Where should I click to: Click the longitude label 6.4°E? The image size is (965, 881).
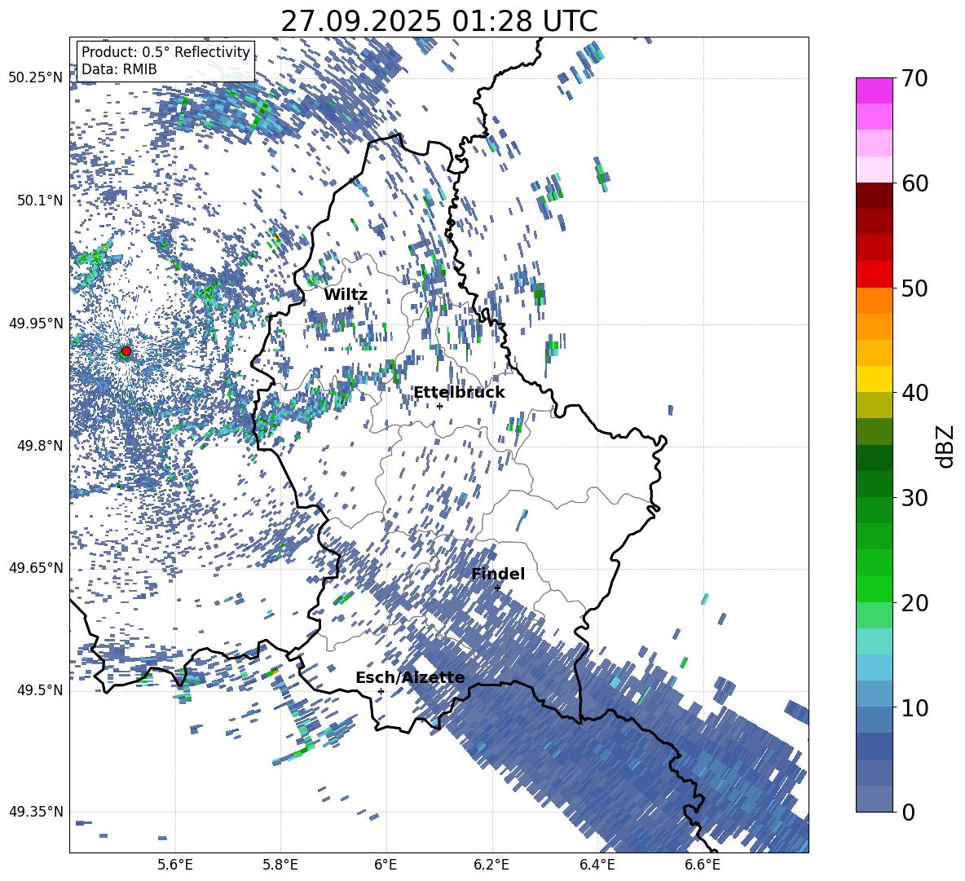pyautogui.click(x=597, y=865)
